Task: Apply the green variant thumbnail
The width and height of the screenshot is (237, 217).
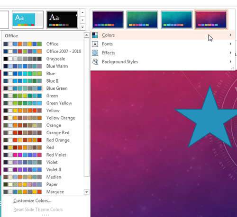Action: click(x=142, y=20)
